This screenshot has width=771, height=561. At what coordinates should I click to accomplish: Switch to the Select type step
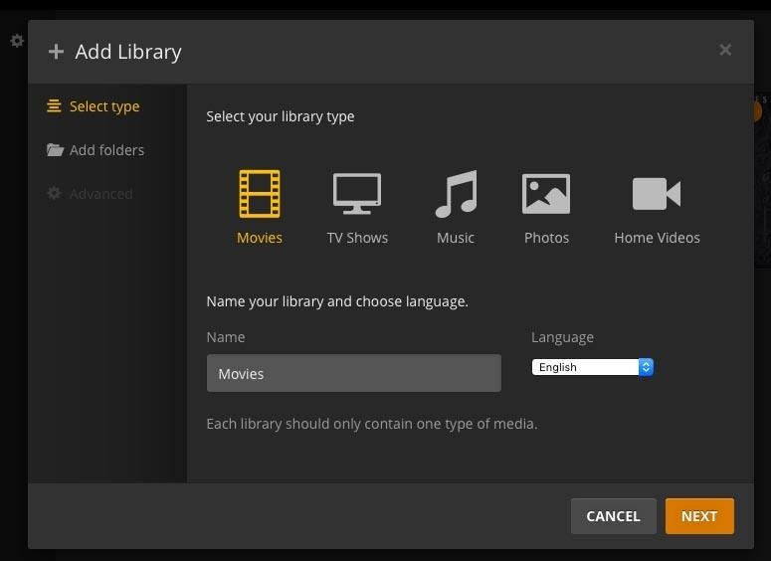pos(104,106)
